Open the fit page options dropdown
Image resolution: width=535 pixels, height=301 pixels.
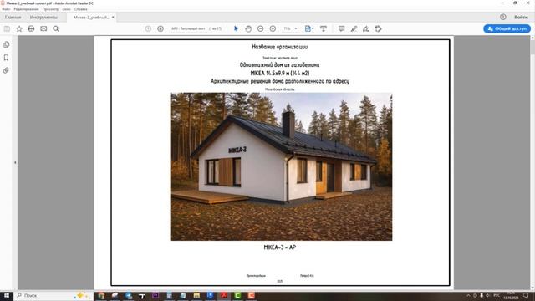308,28
